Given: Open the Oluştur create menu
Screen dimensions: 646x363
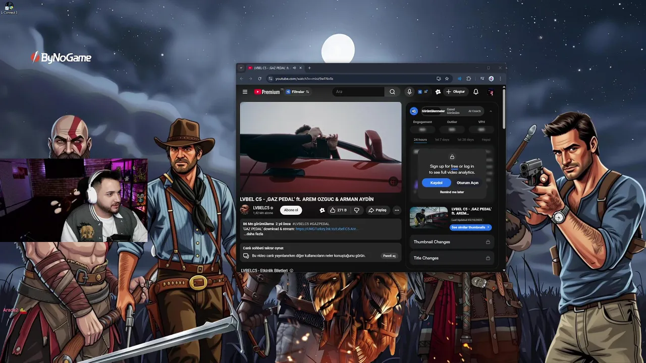Looking at the screenshot, I should 455,92.
